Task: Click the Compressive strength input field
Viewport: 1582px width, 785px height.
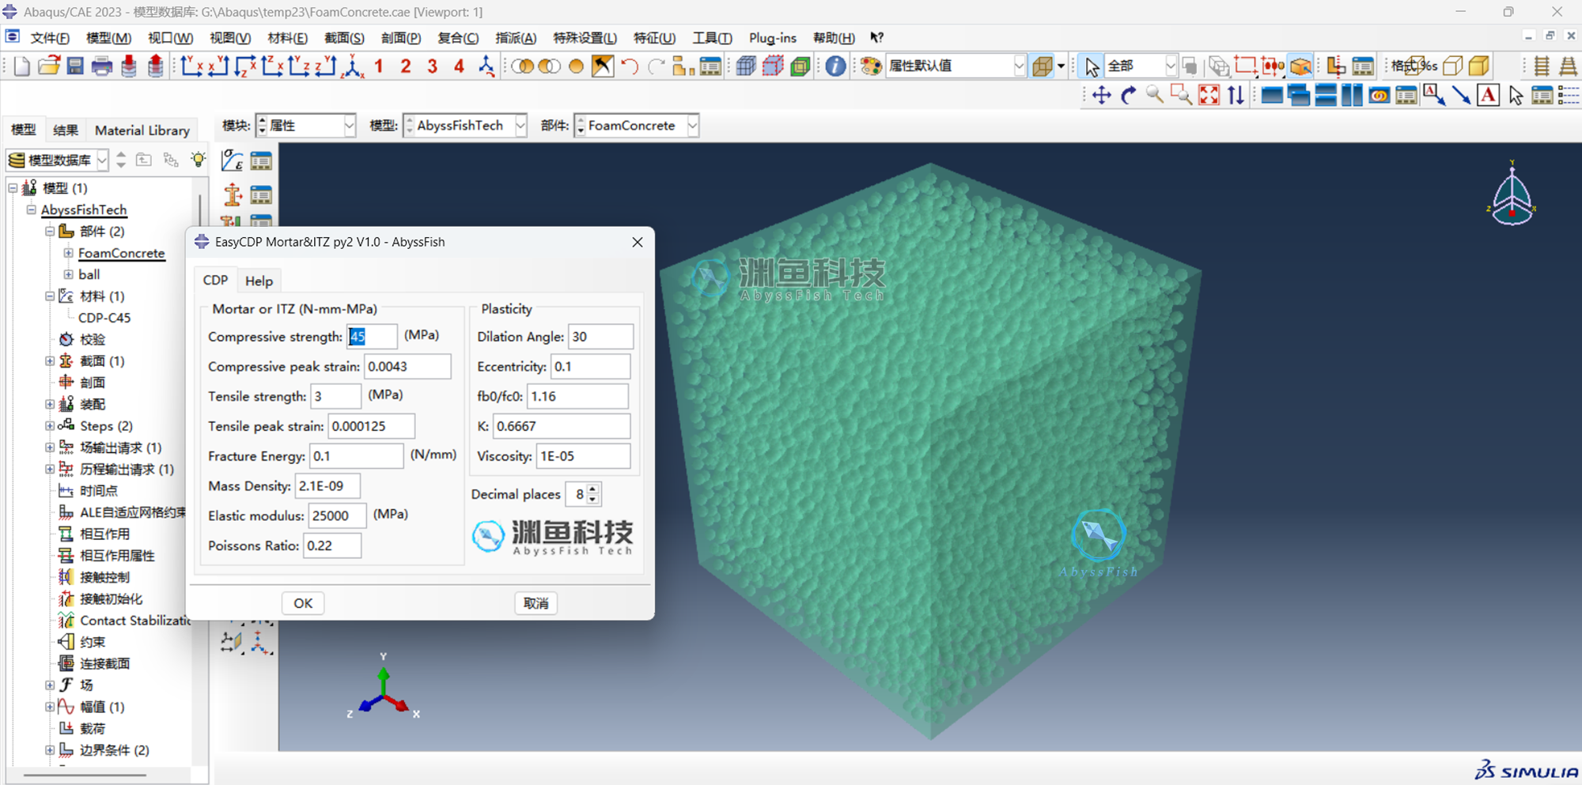Action: coord(372,337)
